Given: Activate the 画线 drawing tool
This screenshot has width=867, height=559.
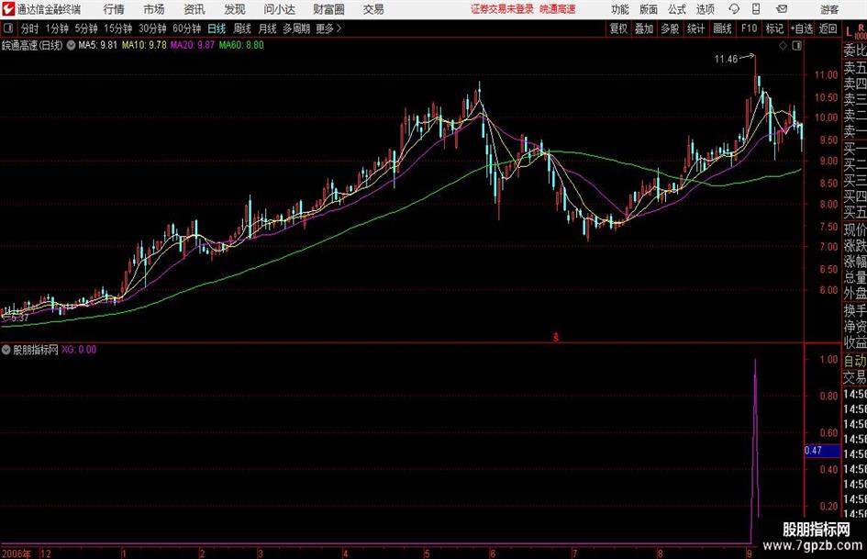Looking at the screenshot, I should 722,28.
